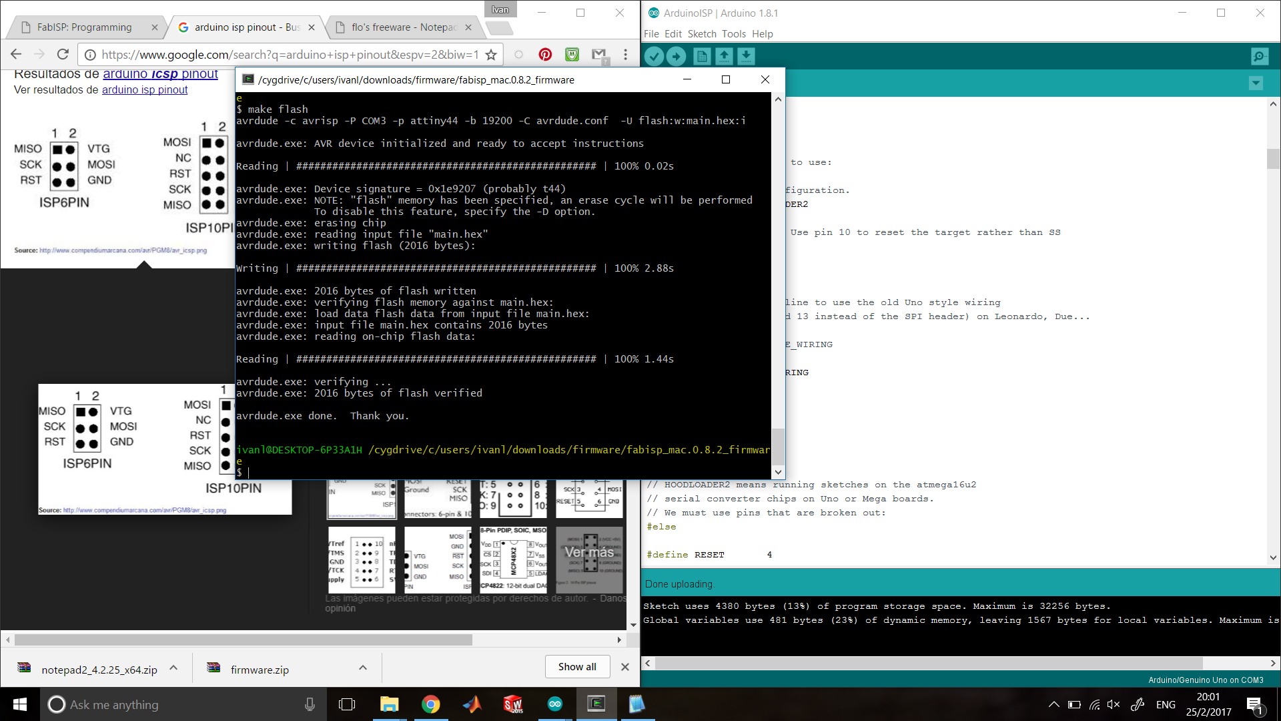
Task: Open the Arduino taskbar icon
Action: (x=554, y=704)
